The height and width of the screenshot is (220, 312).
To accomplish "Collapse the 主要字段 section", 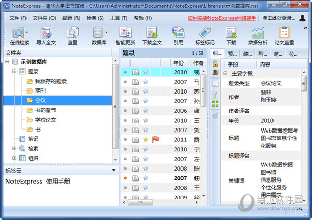I will [225, 73].
